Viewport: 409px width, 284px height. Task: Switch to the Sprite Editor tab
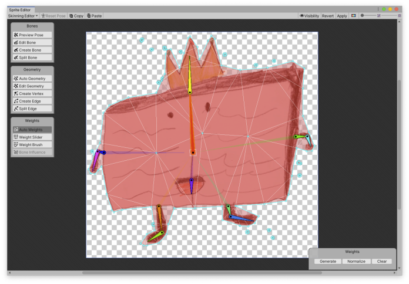(x=21, y=10)
